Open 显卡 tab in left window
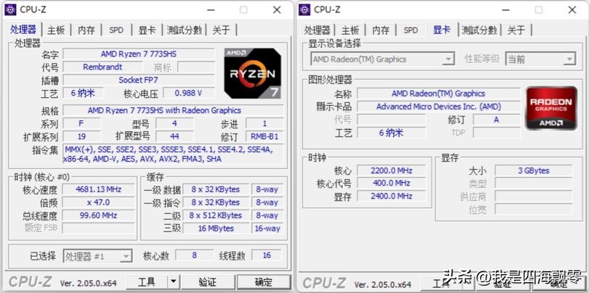The image size is (590, 293). 147,30
